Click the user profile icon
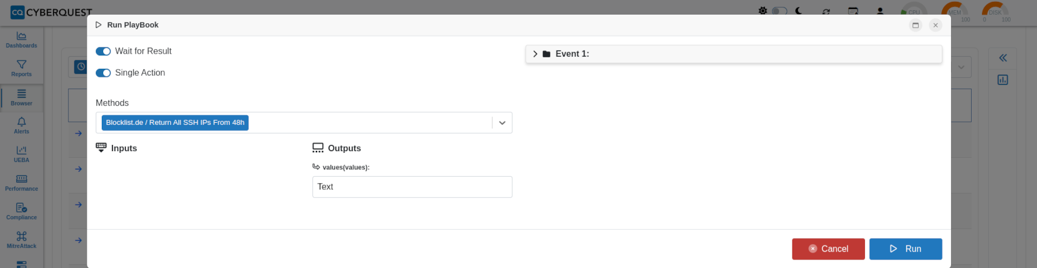The image size is (1037, 268). point(880,11)
